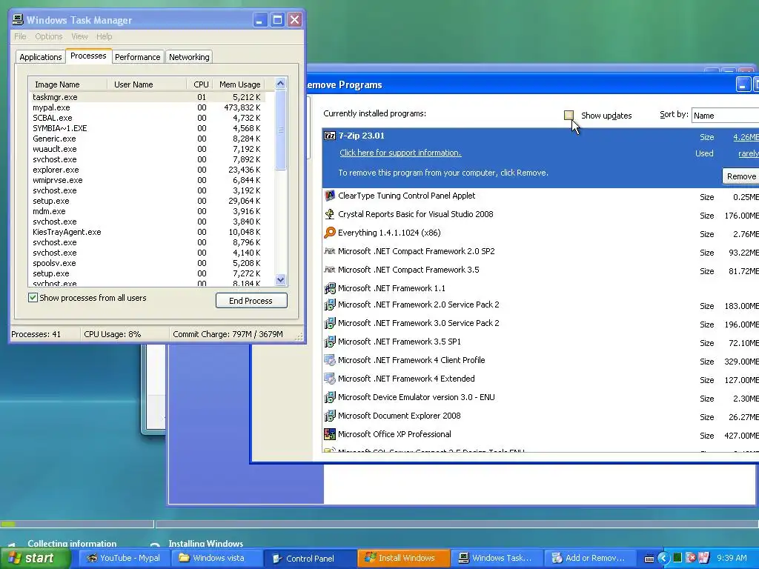This screenshot has width=759, height=569.
Task: Click the .NET Framework 3.5 SP1 icon
Action: pos(330,342)
